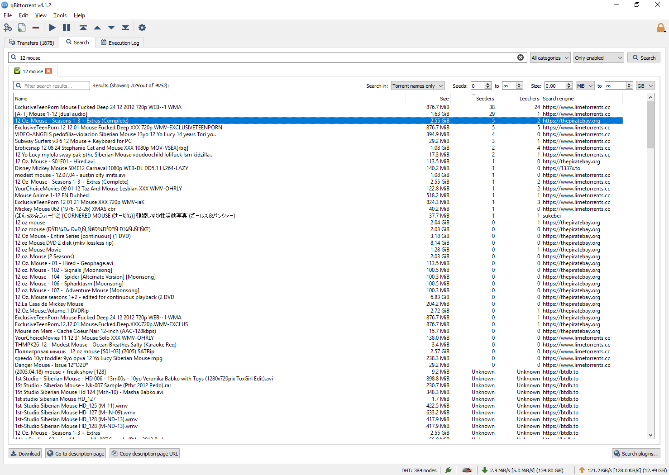The width and height of the screenshot is (669, 475).
Task: Click the add torrent link icon
Action: coord(8,28)
